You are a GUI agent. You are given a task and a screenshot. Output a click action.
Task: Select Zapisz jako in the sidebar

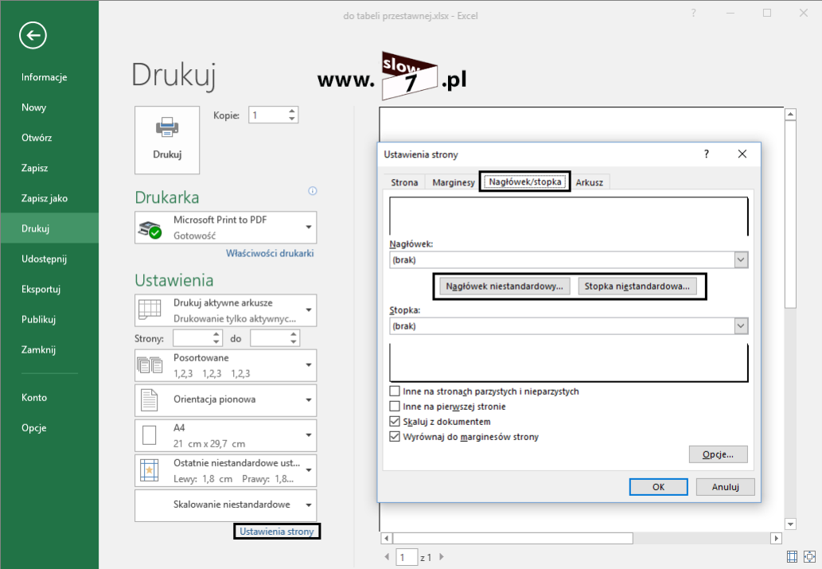click(x=44, y=198)
